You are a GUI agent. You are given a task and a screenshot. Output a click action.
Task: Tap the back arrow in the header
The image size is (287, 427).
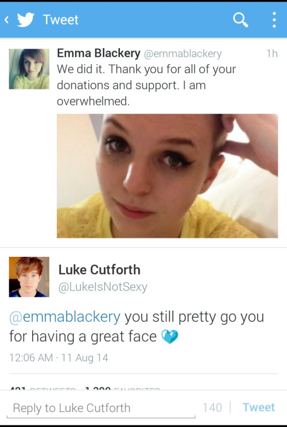[x=7, y=19]
